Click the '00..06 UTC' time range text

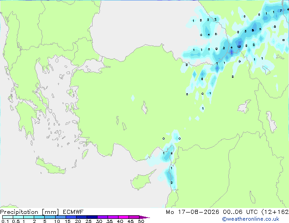240,212
